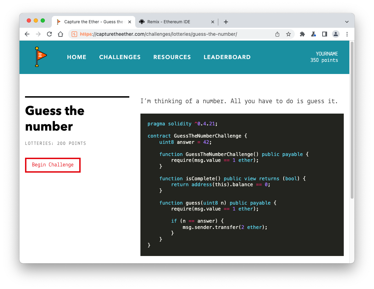This screenshot has width=374, height=289.
Task: Open the HOME navigation link
Action: tap(76, 57)
